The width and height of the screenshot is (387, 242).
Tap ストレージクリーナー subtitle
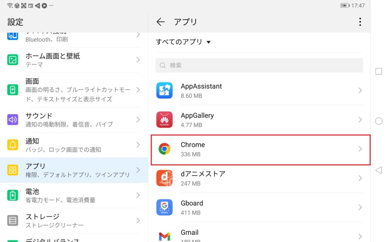(54, 225)
